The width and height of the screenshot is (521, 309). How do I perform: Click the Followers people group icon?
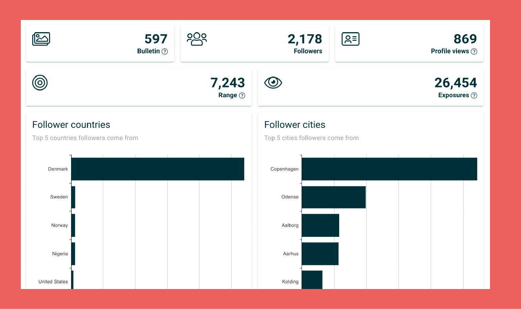(x=197, y=39)
